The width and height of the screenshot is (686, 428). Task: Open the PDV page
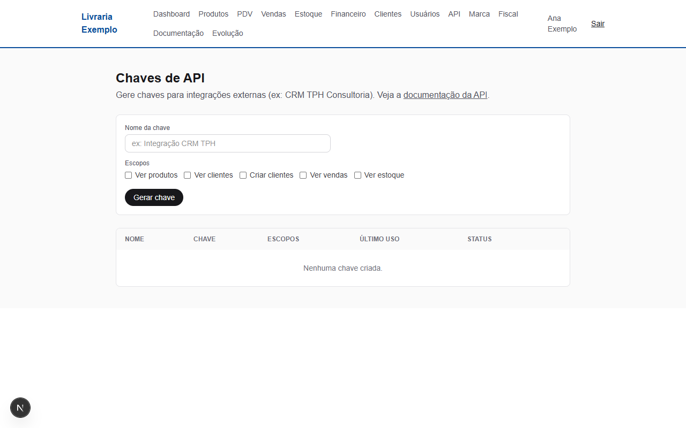[x=245, y=14]
